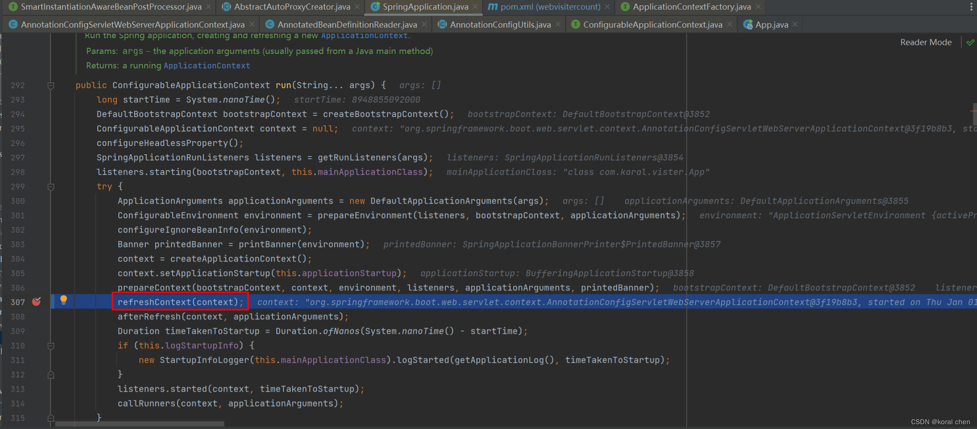Close the pom.xml tab
This screenshot has height=429, width=977.
point(607,7)
